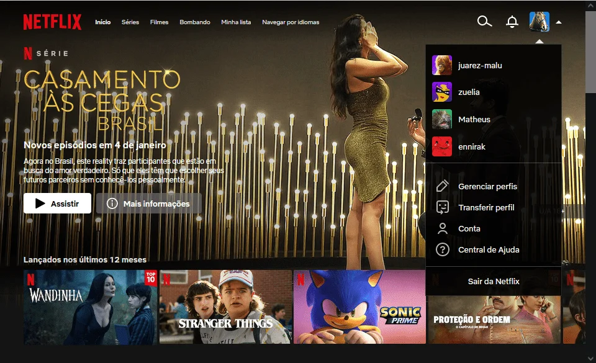Click Sair da Netflix
Screen dimensions: 596x363
pyautogui.click(x=494, y=281)
